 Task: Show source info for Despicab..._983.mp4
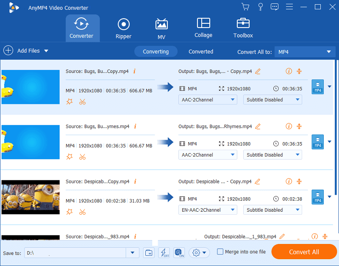pos(135,237)
